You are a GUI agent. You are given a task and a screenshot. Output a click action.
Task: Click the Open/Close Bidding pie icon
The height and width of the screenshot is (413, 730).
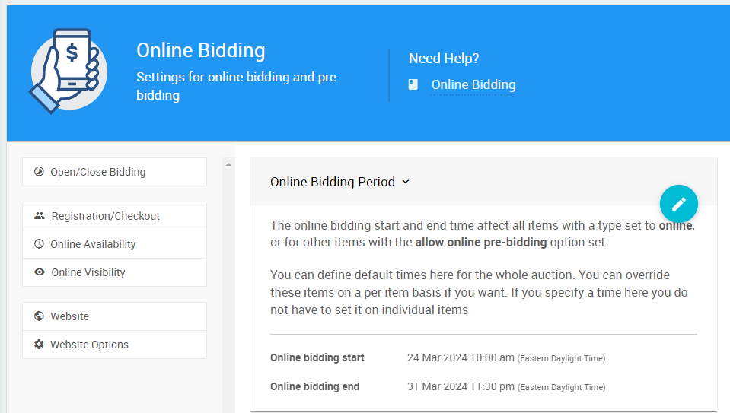pyautogui.click(x=40, y=172)
